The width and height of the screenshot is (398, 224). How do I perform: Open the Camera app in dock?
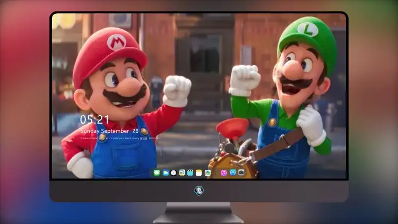pos(241,173)
